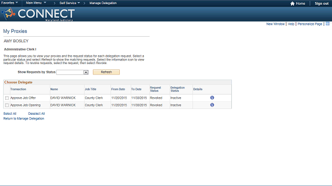Click County Clerk in the Job Opening row

(94, 105)
